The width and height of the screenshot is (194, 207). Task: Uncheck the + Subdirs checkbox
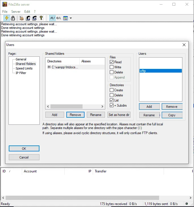[x=111, y=105]
